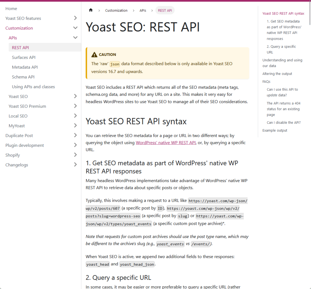This screenshot has height=289, width=311.
Task: Open Duplicate Post sidebar item
Action: pos(19,136)
